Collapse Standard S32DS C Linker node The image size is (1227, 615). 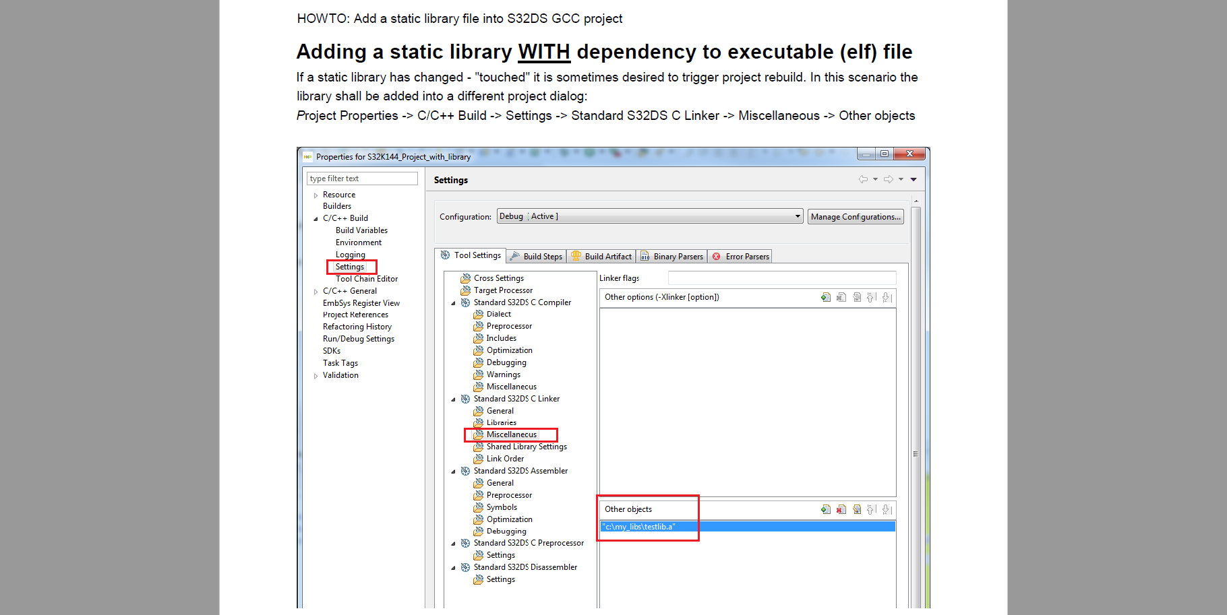(x=453, y=399)
